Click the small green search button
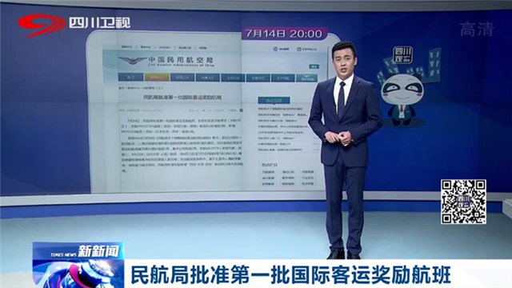512x288 pixels. pyautogui.click(x=314, y=66)
